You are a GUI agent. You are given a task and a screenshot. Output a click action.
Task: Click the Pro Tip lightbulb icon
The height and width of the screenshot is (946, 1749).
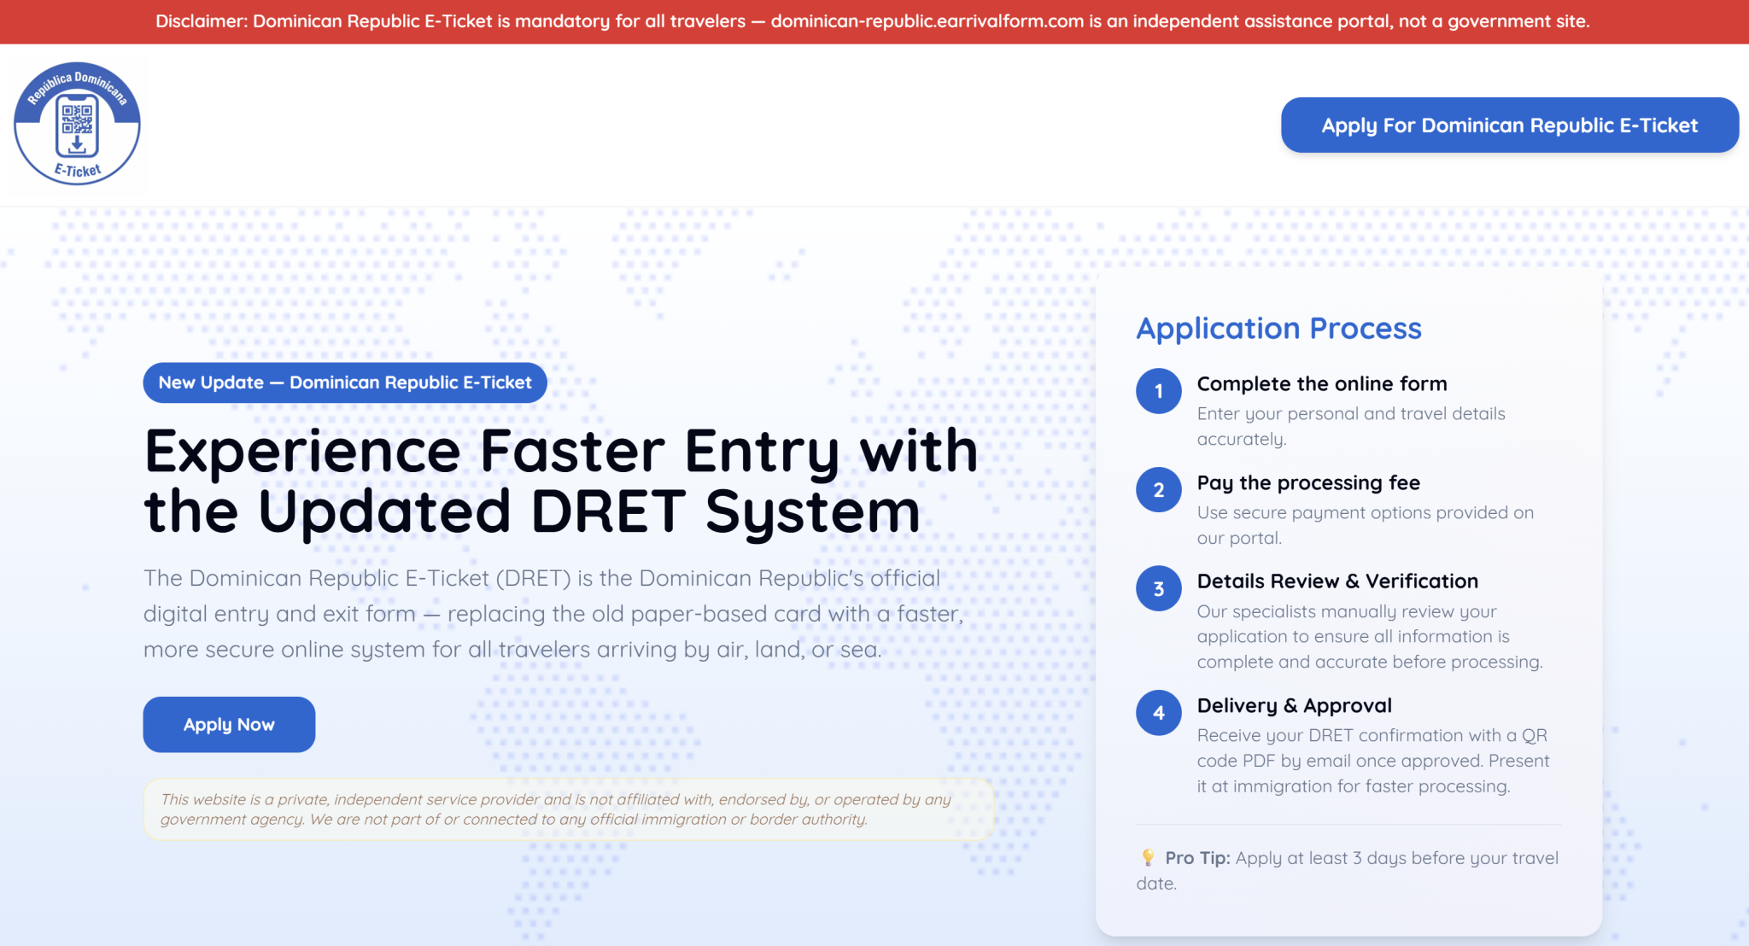(x=1148, y=857)
